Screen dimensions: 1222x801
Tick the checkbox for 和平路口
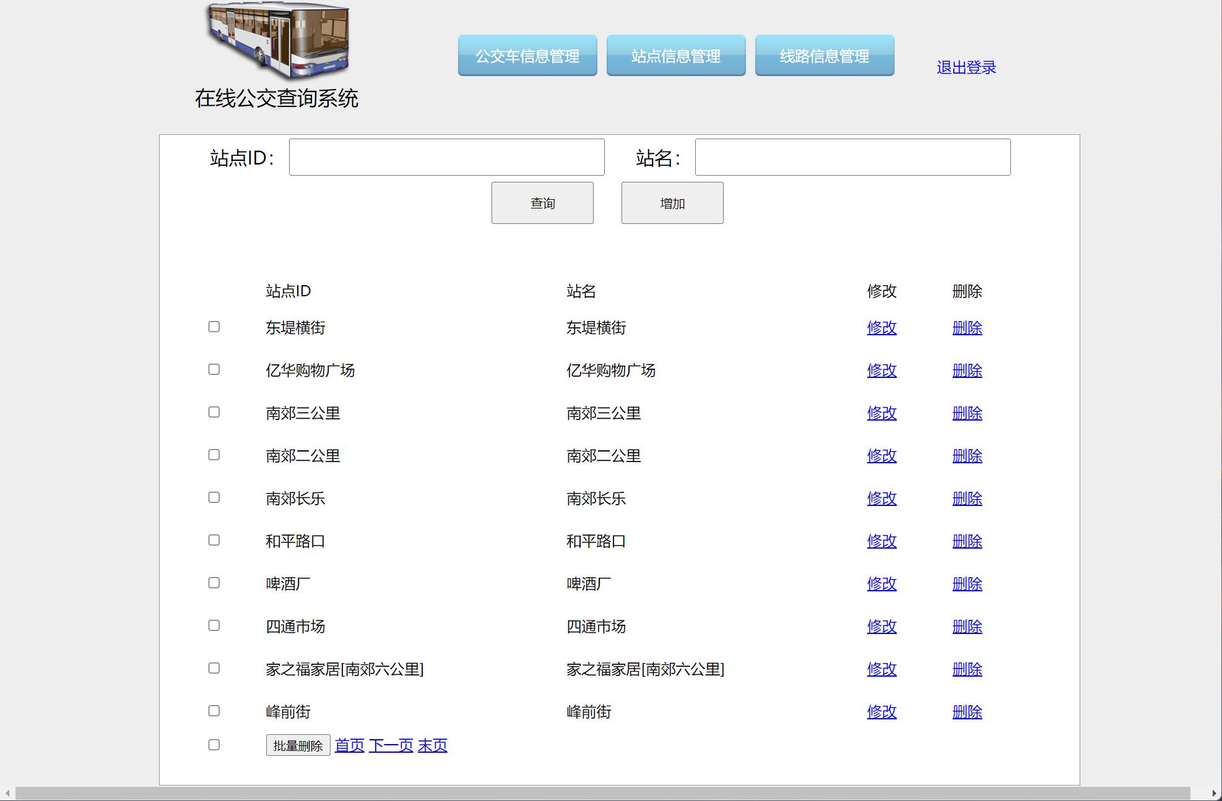(214, 540)
